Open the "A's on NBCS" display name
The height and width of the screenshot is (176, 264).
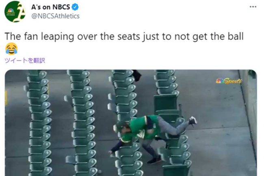pos(50,7)
